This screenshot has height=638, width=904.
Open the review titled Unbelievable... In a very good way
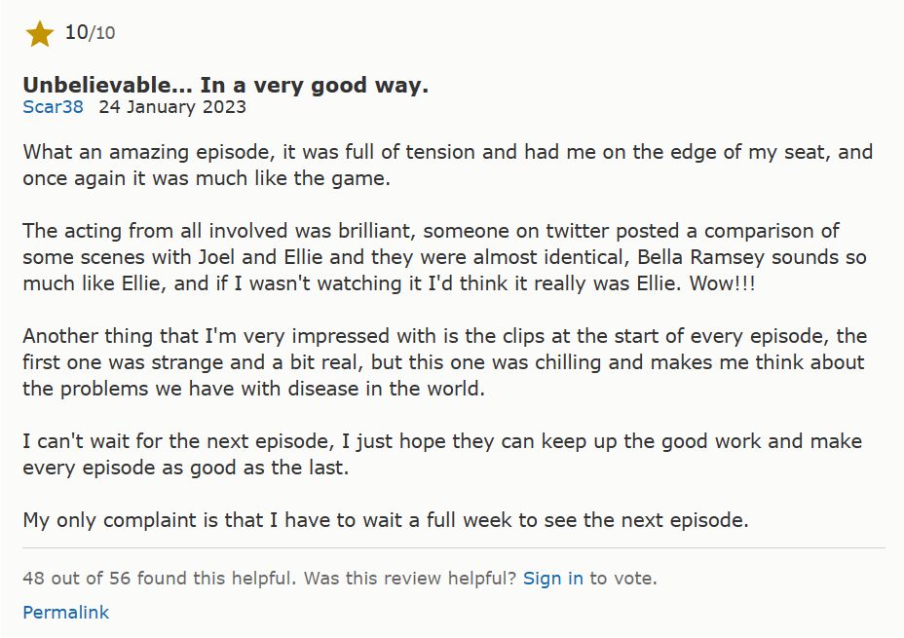coord(225,85)
